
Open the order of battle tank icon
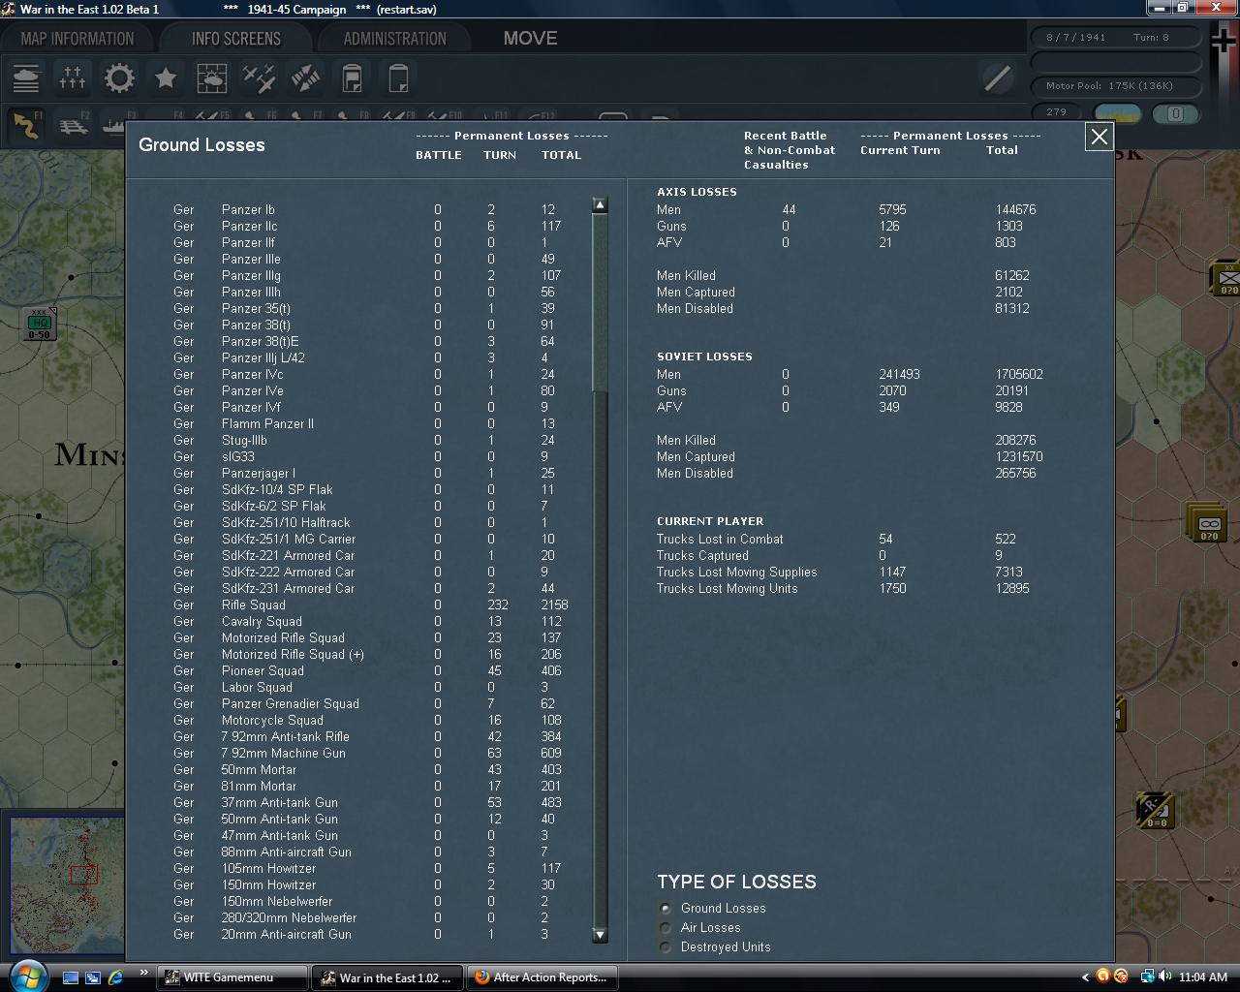point(26,77)
